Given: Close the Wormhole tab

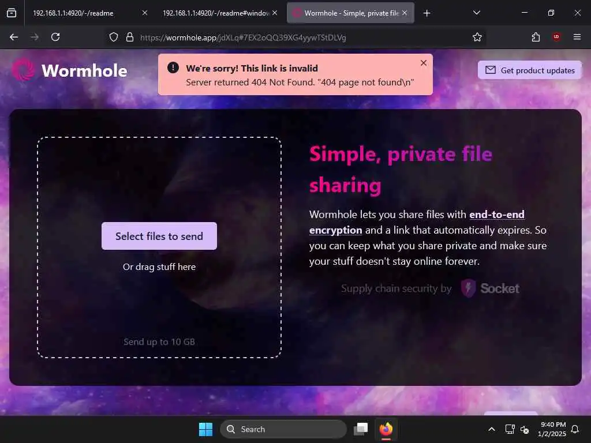Looking at the screenshot, I should 405,13.
